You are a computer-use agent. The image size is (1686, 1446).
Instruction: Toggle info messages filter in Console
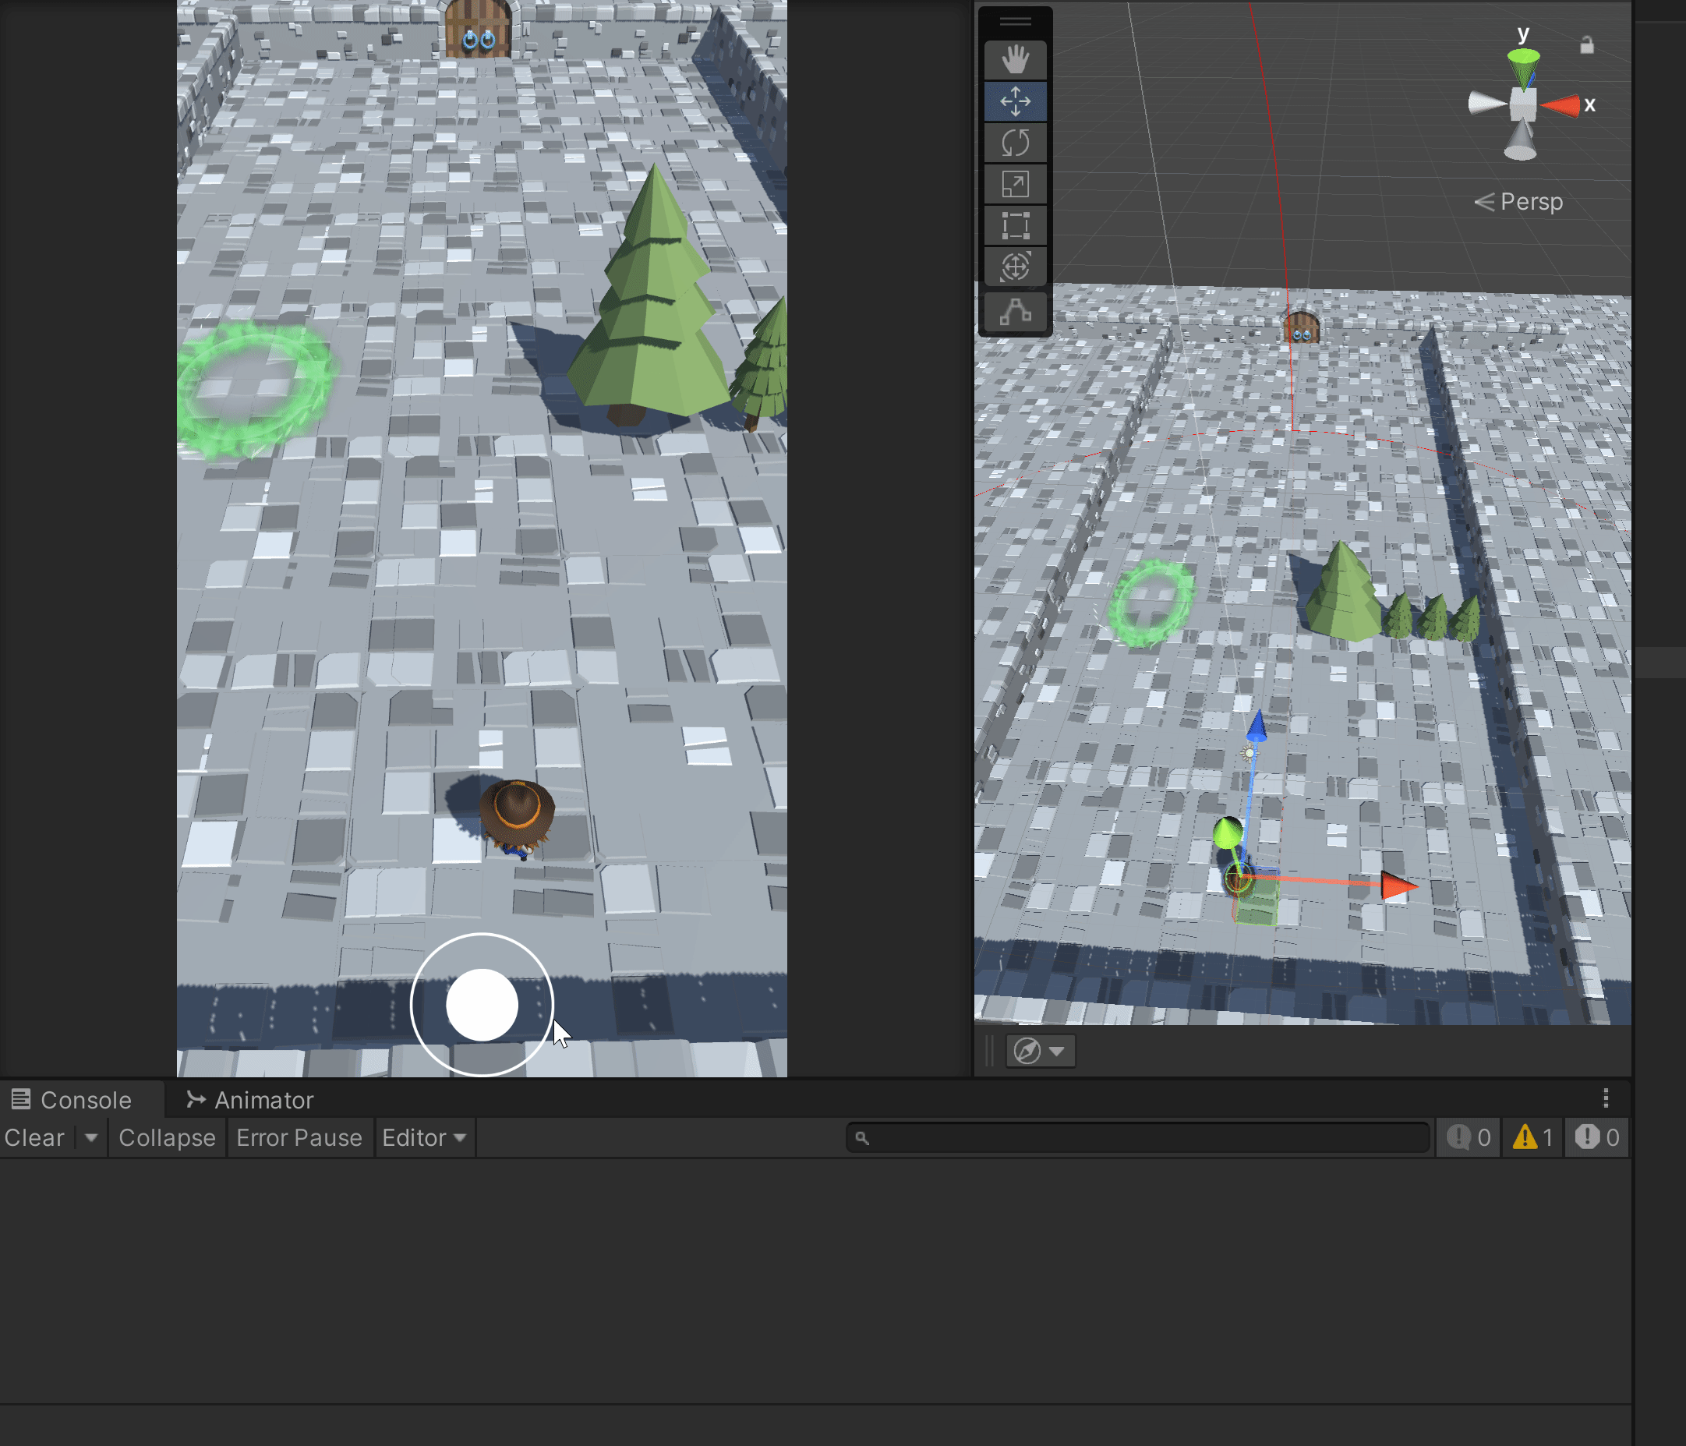click(x=1469, y=1137)
